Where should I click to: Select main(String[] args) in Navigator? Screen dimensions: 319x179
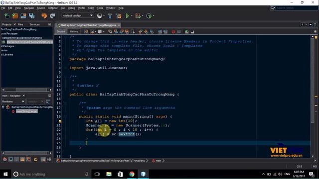(27, 111)
